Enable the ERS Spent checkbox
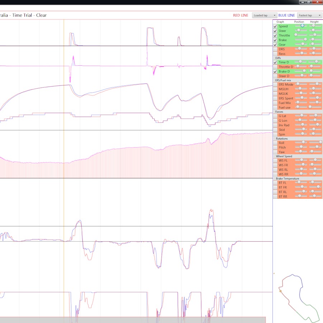The width and height of the screenshot is (323, 323). coord(275,98)
